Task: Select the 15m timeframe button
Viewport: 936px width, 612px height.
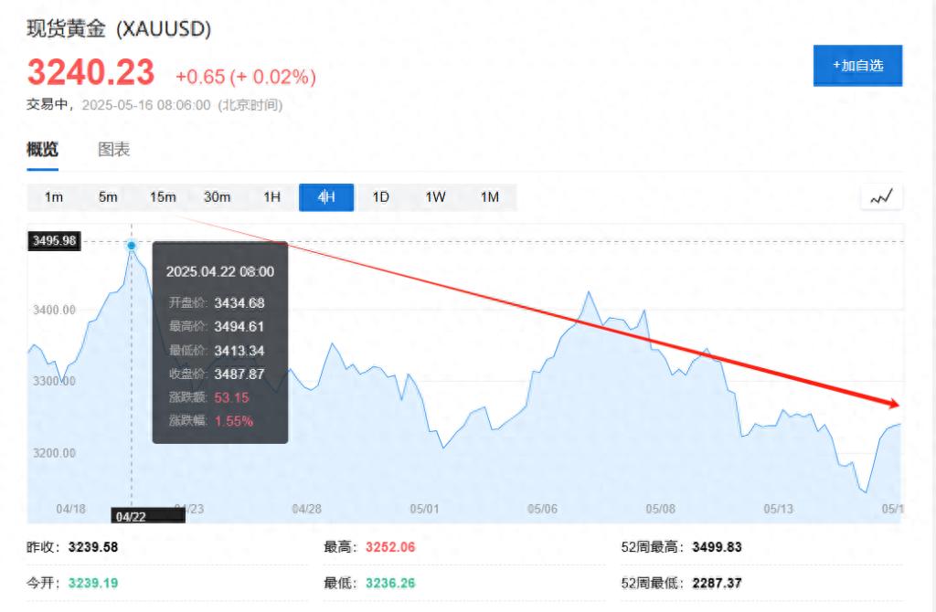Action: click(162, 196)
